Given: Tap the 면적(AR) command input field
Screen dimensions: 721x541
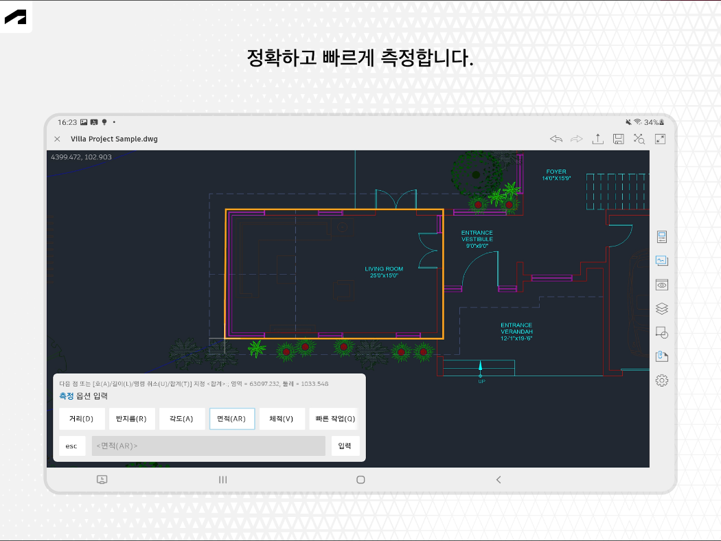Looking at the screenshot, I should [207, 446].
